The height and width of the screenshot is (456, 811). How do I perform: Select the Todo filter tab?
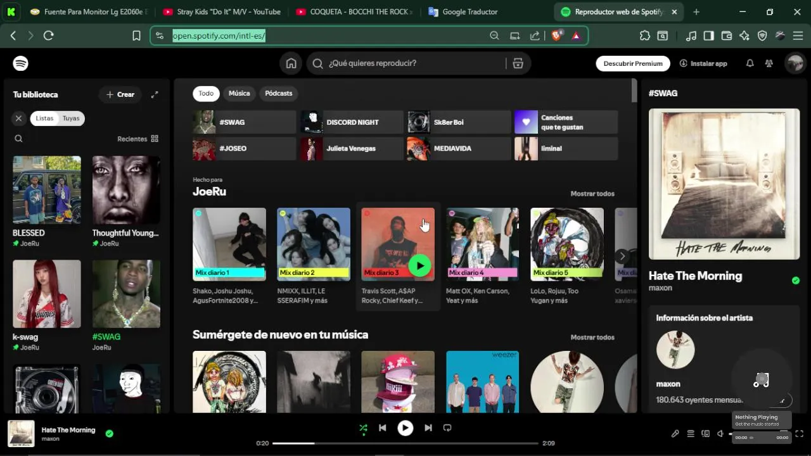pyautogui.click(x=206, y=94)
